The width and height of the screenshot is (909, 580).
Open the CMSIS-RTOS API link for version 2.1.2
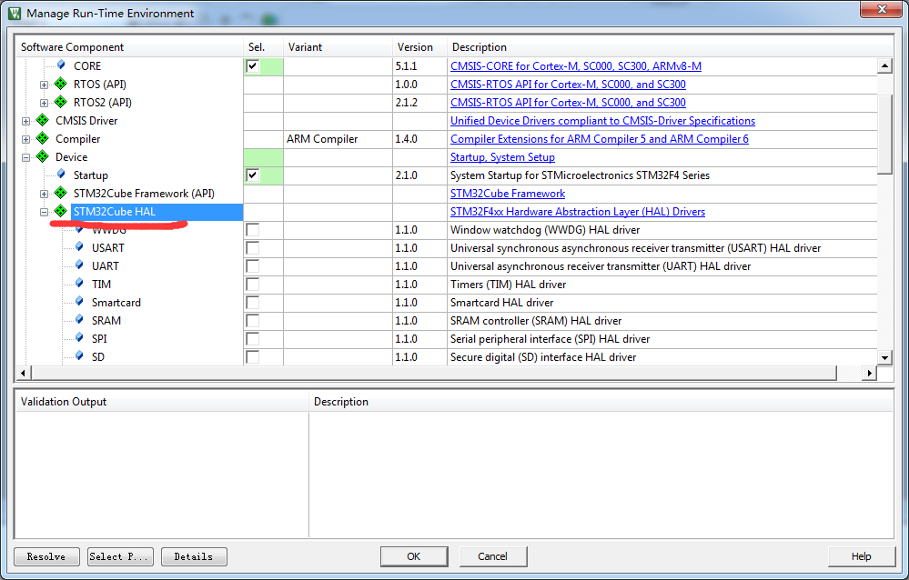click(x=568, y=103)
